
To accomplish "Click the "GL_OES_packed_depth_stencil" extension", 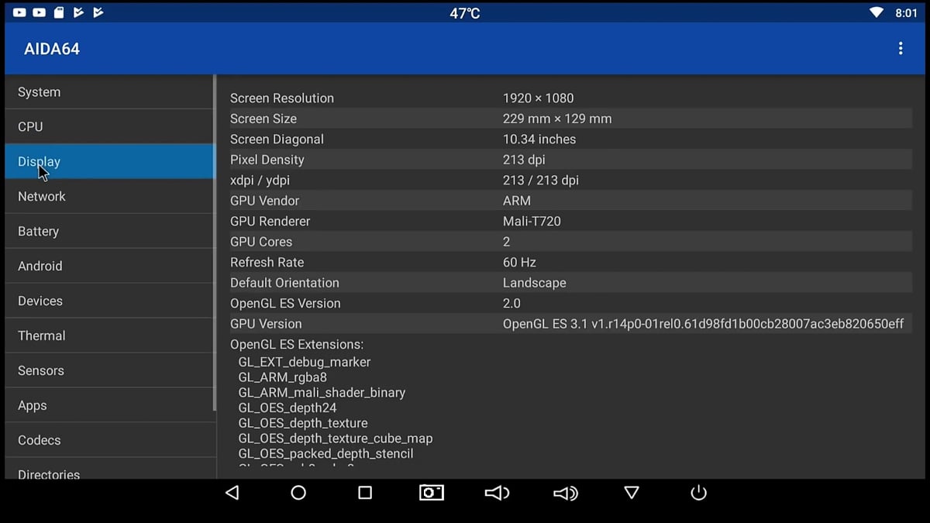I will (325, 454).
